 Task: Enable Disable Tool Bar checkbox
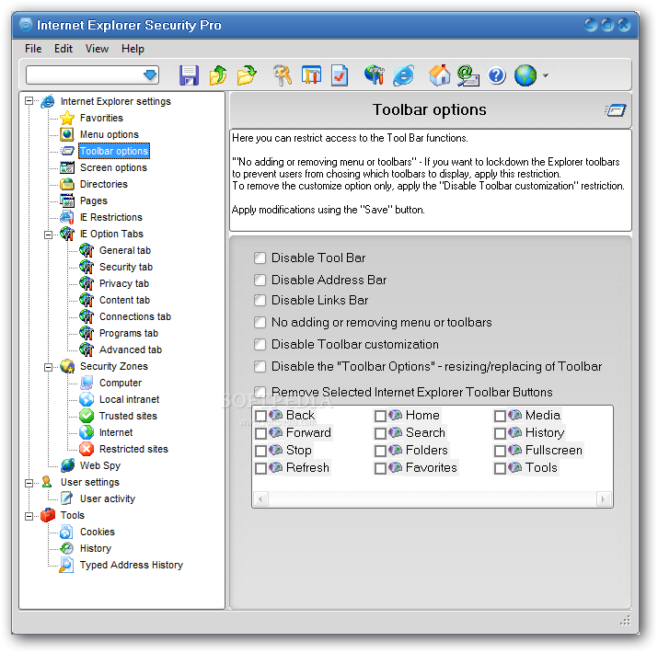(x=260, y=258)
